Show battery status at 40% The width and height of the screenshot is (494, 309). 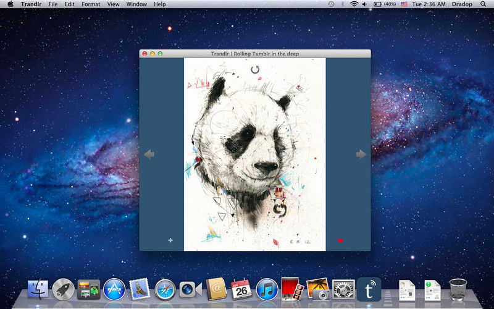(x=385, y=4)
